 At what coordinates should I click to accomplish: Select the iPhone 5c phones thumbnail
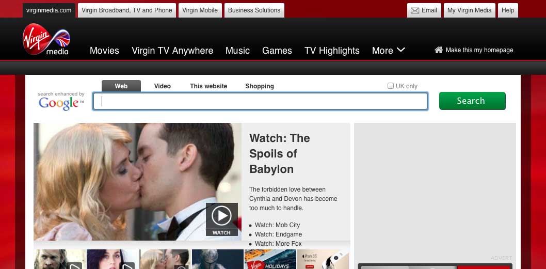323,259
